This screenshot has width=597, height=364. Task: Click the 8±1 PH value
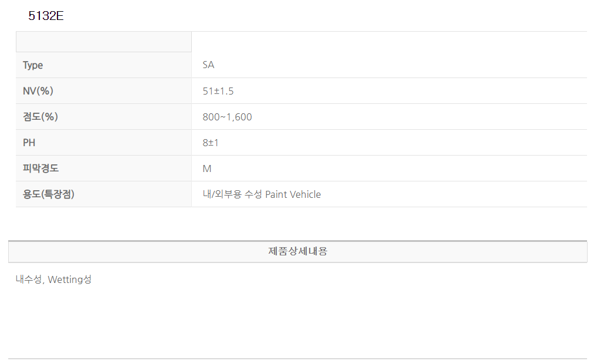click(211, 143)
